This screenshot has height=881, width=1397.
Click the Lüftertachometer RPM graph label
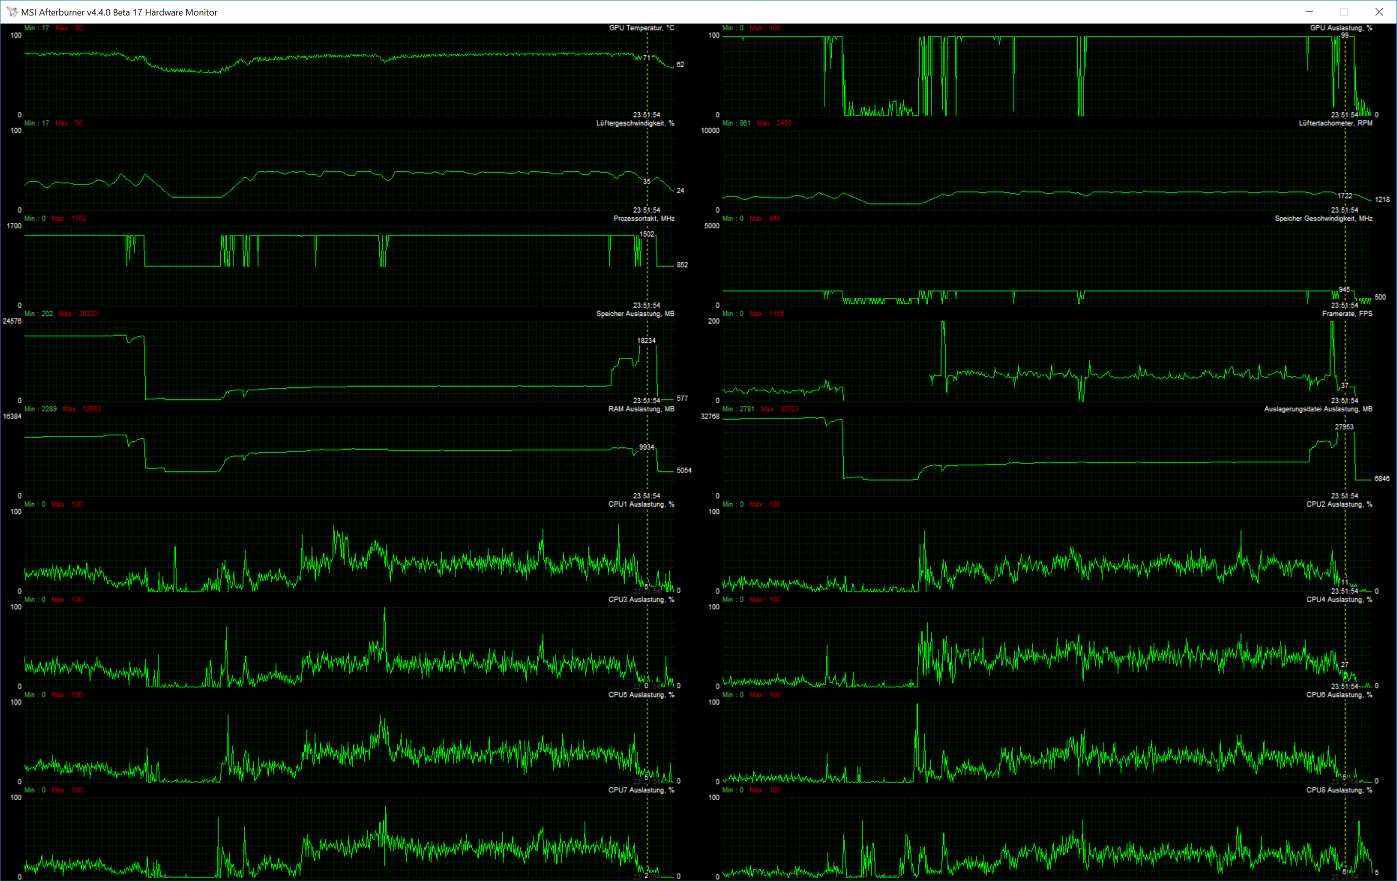pyautogui.click(x=1335, y=123)
